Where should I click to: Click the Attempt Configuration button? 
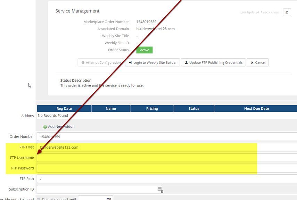(x=101, y=62)
